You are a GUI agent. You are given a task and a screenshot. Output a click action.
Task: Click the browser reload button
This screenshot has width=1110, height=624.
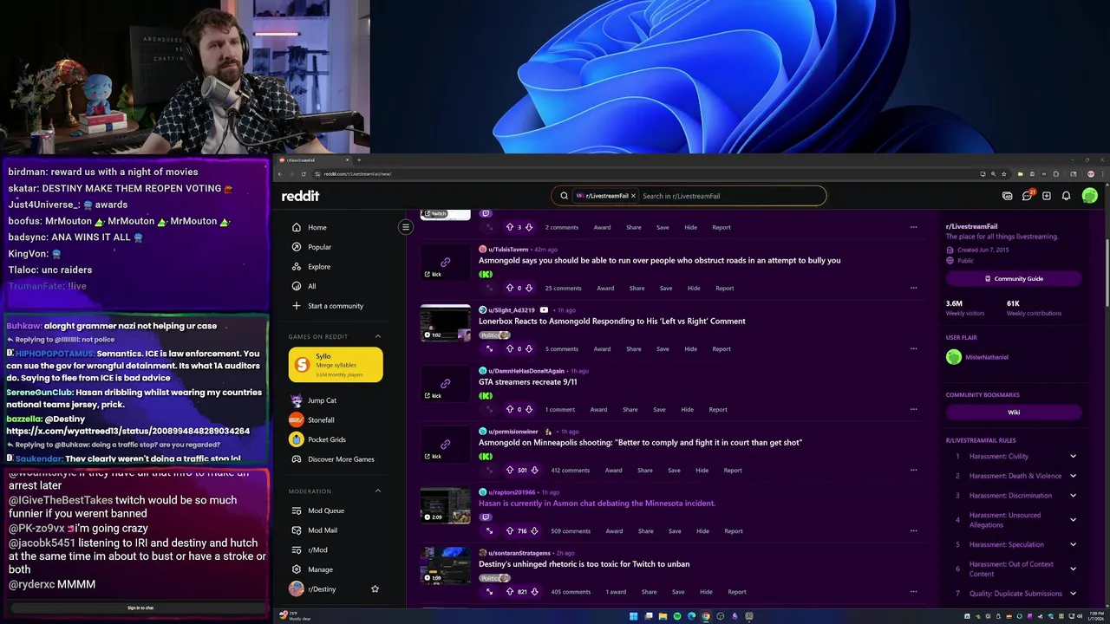(303, 174)
